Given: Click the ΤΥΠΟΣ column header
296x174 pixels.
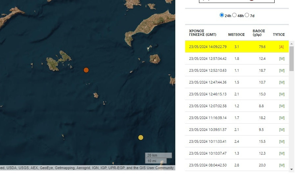Looking at the screenshot, I should (x=279, y=35).
